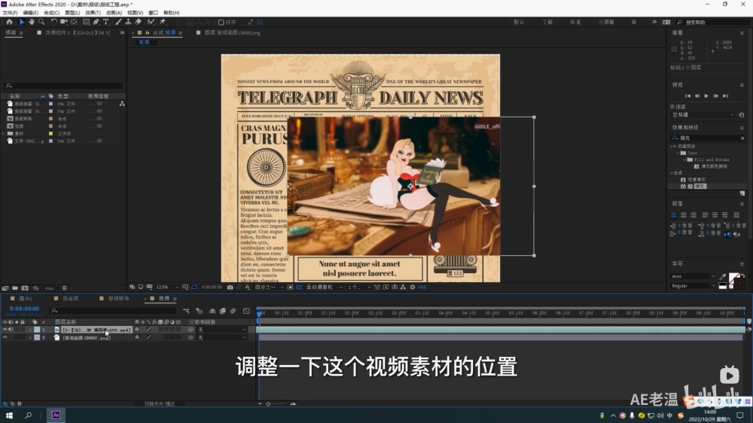Click the new composition icon in Project panel
The width and height of the screenshot is (753, 423).
pos(25,288)
